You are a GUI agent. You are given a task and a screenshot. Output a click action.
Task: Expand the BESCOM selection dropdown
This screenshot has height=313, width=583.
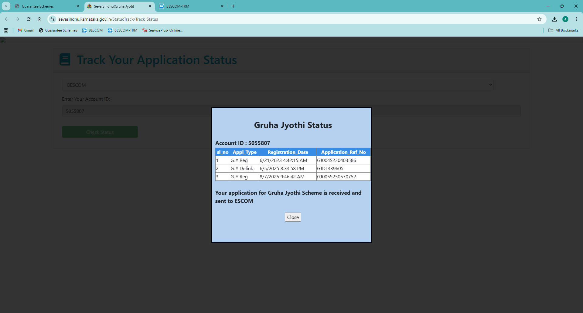pos(278,85)
